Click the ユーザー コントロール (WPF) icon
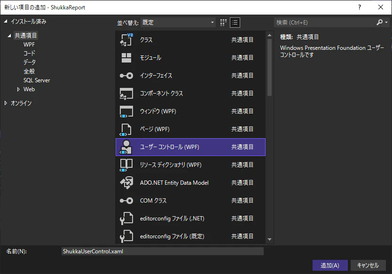This screenshot has height=274, width=392. point(126,147)
